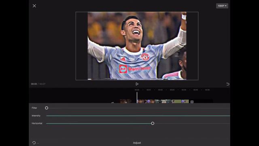Viewport: 259px width, 146px height.
Task: Click the Horizontal label
Action: (x=37, y=123)
